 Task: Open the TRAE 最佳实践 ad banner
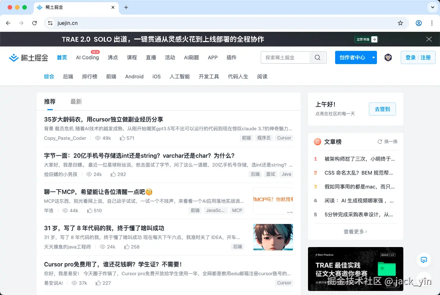click(x=356, y=269)
